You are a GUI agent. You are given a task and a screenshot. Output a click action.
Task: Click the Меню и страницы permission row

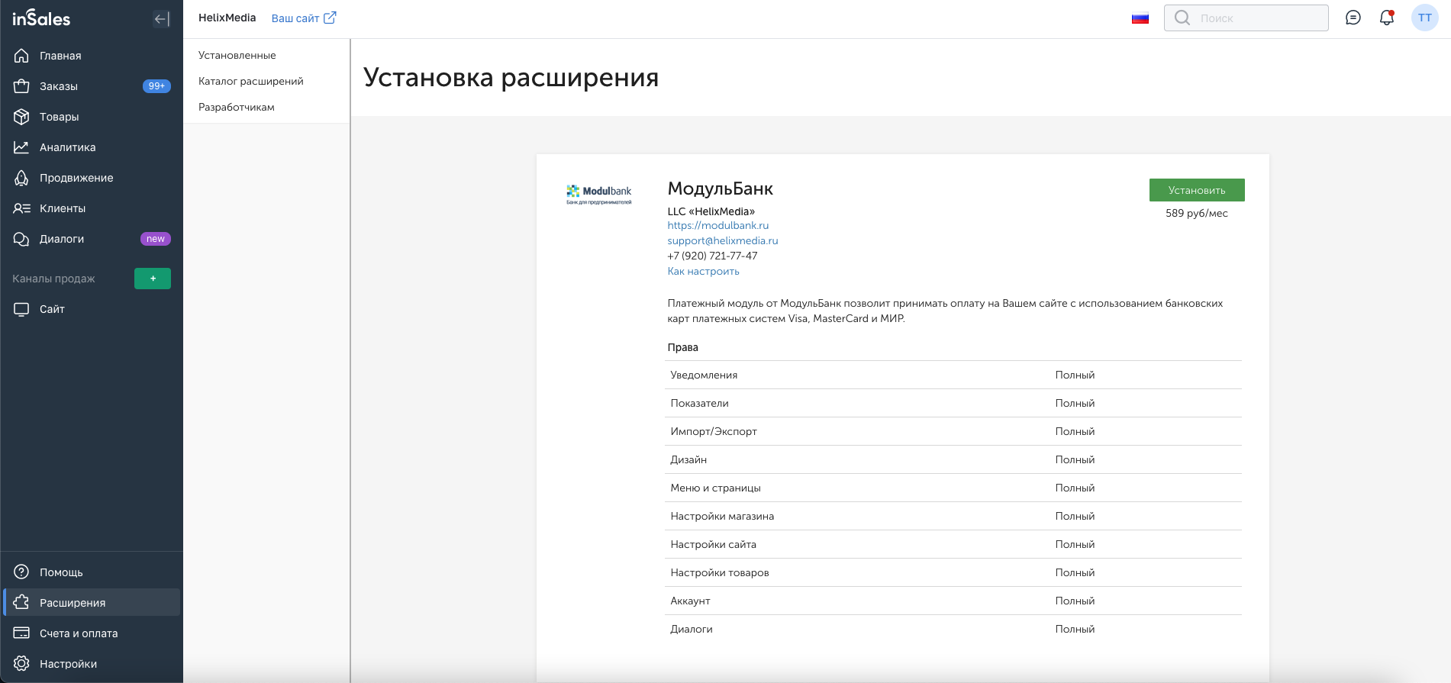point(953,488)
